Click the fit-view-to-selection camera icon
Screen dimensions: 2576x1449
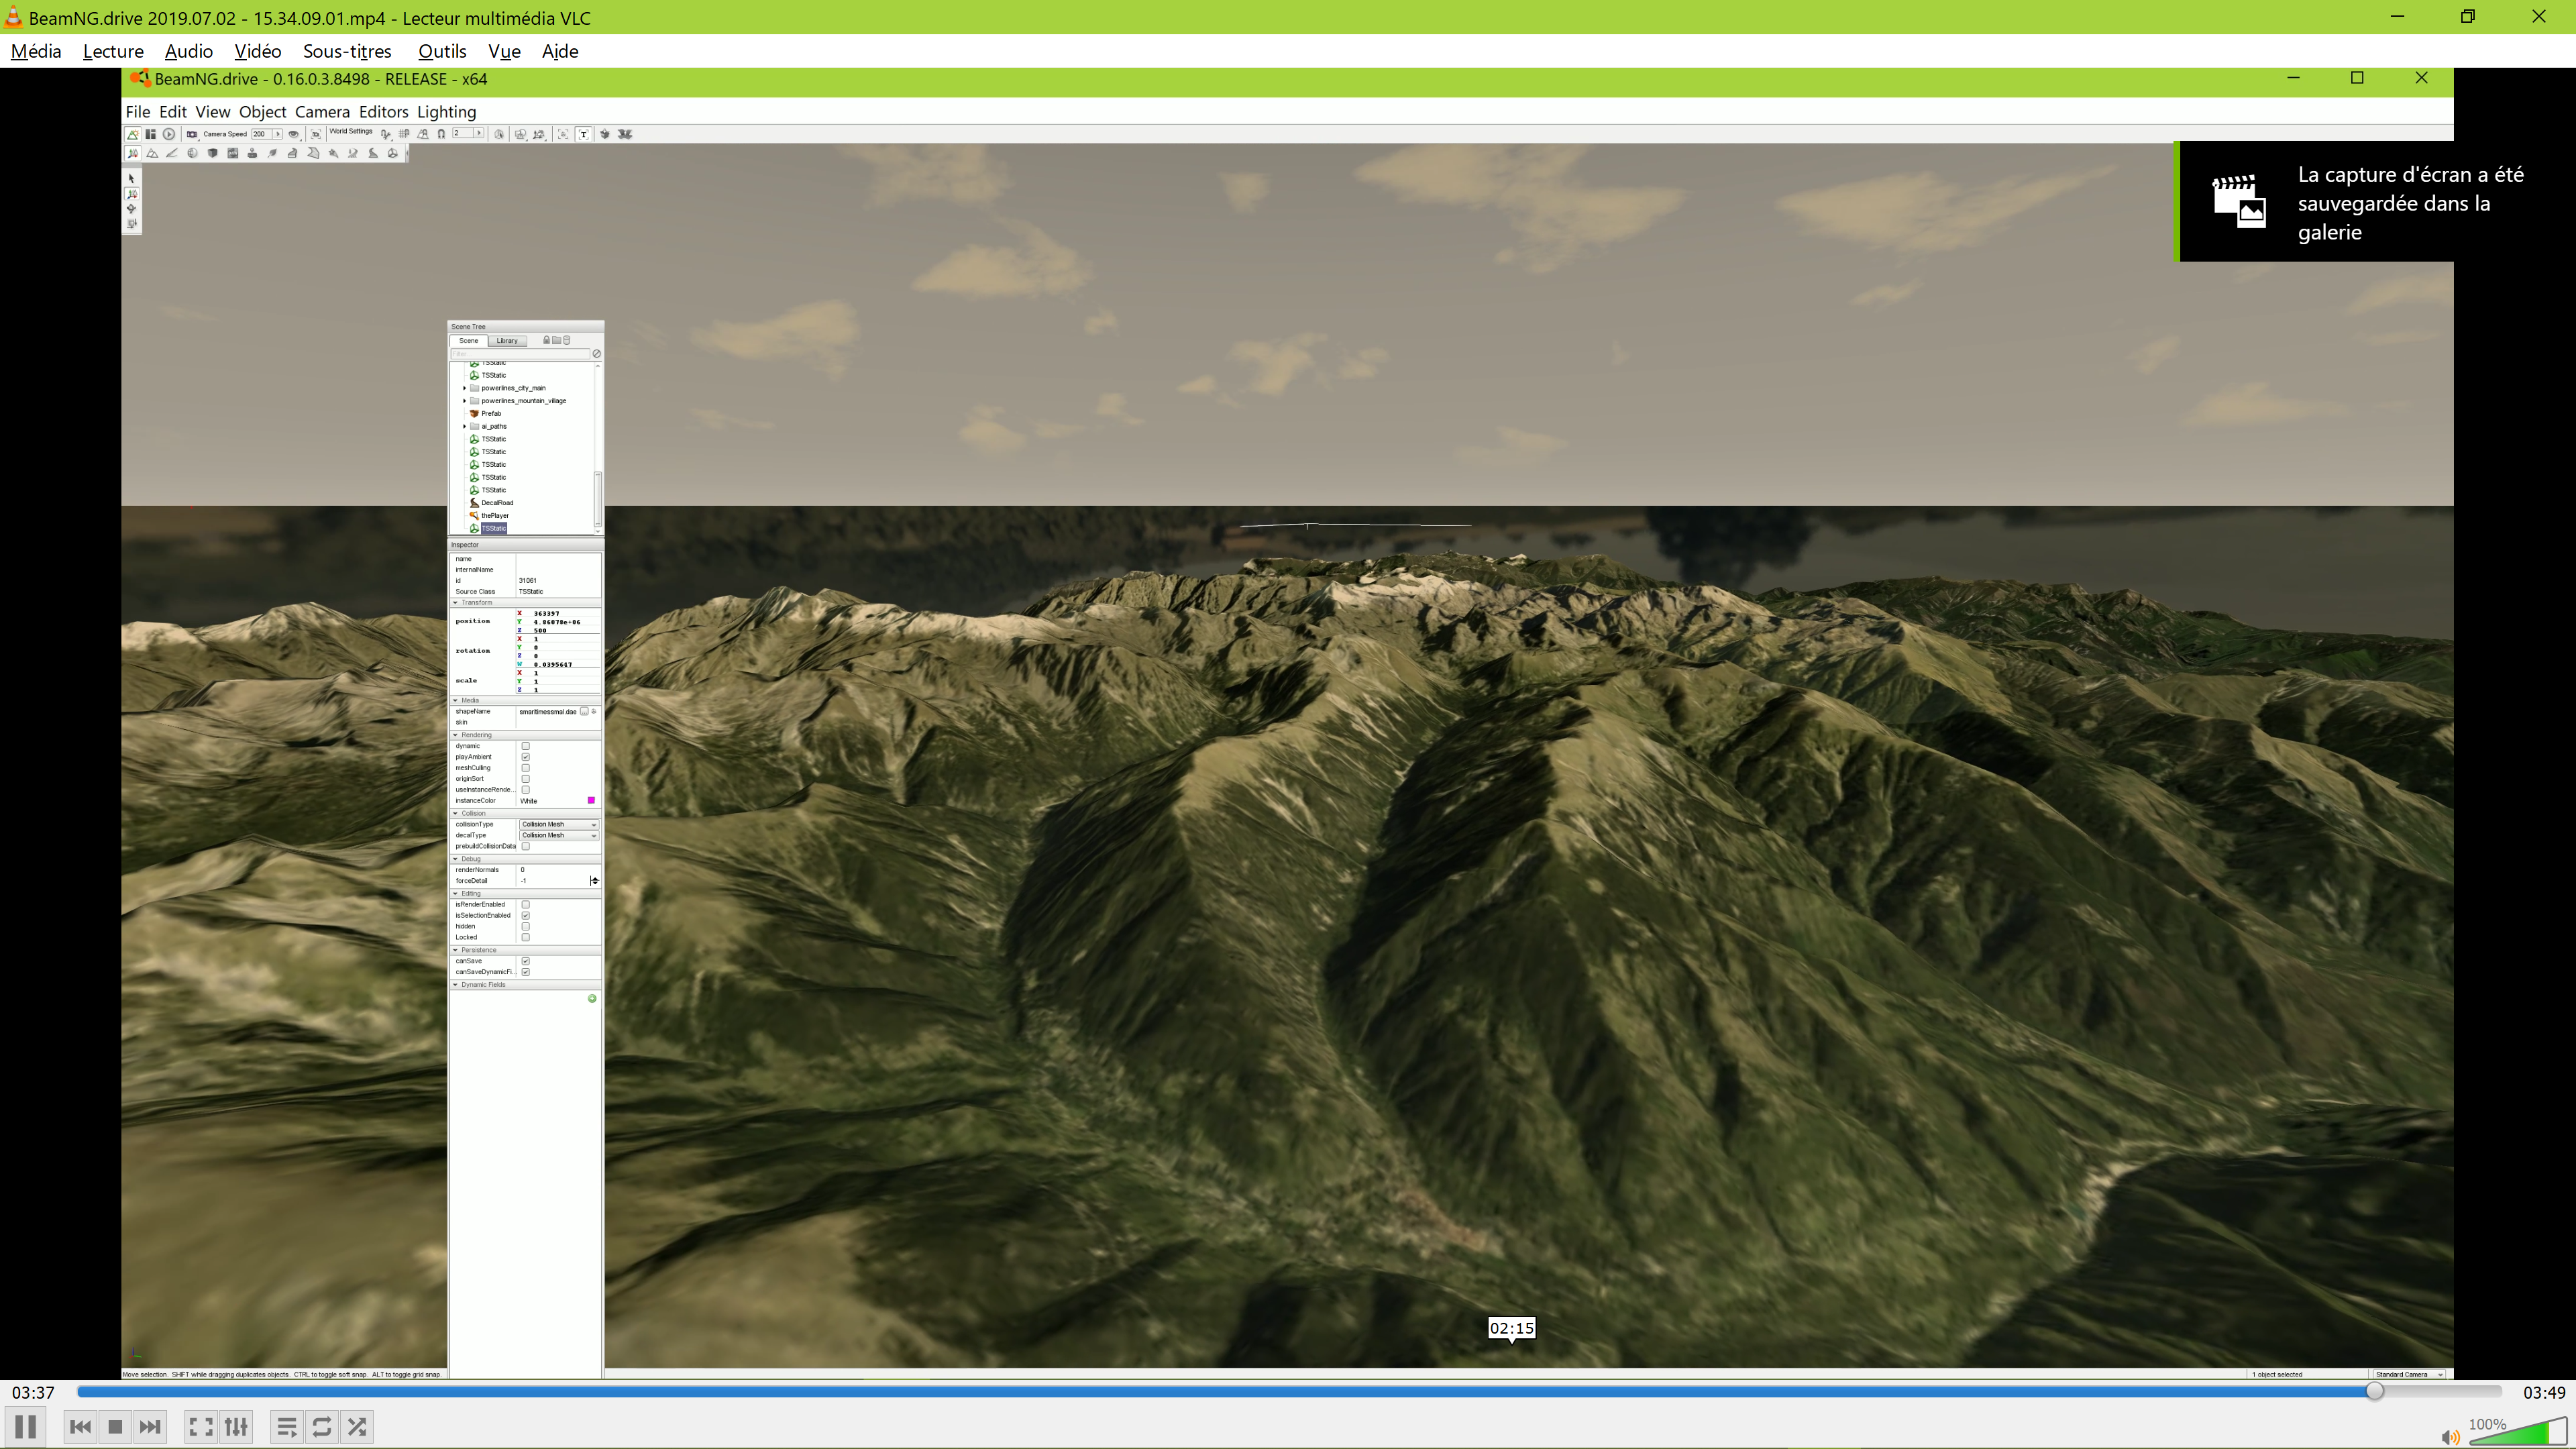(x=316, y=134)
